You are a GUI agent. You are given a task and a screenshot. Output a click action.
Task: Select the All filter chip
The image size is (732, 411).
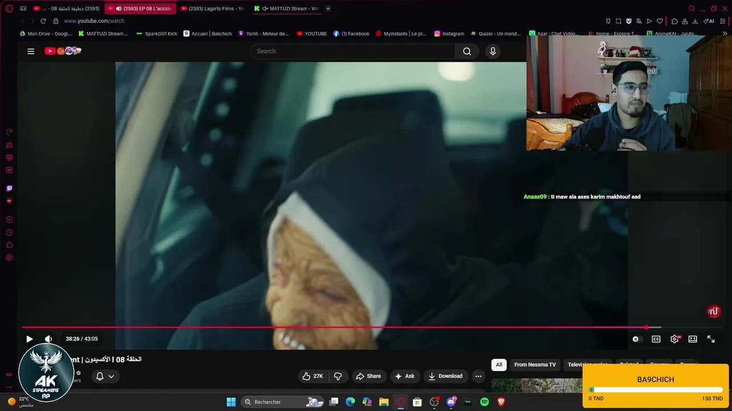point(499,365)
